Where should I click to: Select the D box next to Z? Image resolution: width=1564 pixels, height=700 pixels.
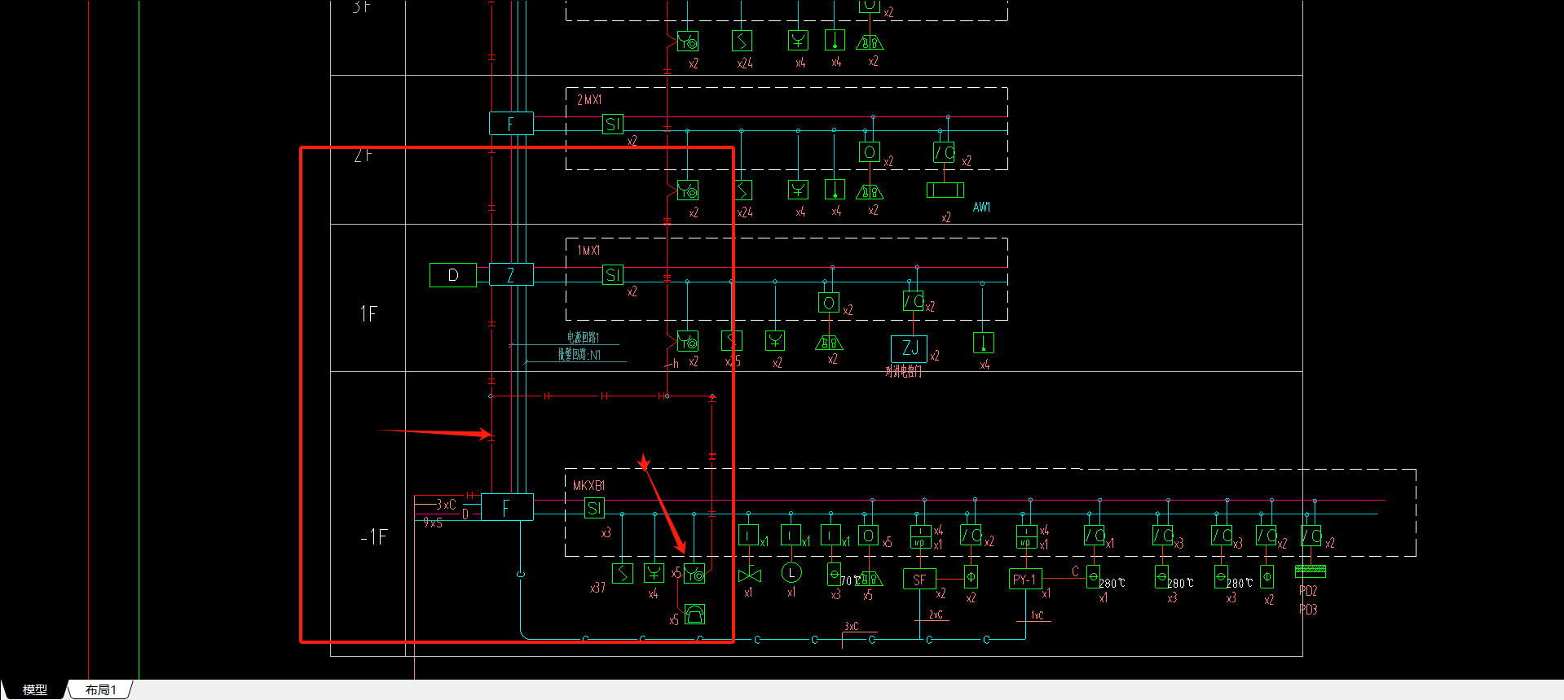coord(453,275)
